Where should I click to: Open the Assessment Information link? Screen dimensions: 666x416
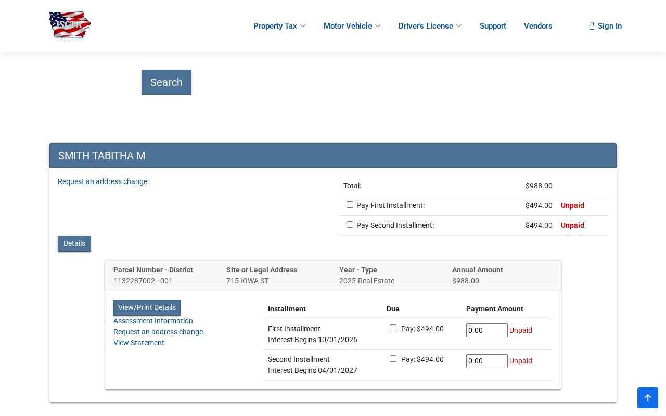coord(153,321)
